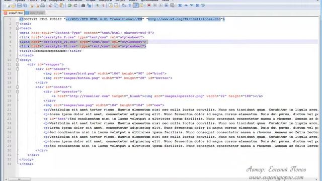322x181 pixels.
Task: Click the Stop Recording macro icon
Action: (155, 6)
